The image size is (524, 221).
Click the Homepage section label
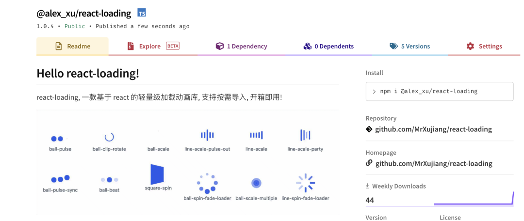click(x=381, y=153)
